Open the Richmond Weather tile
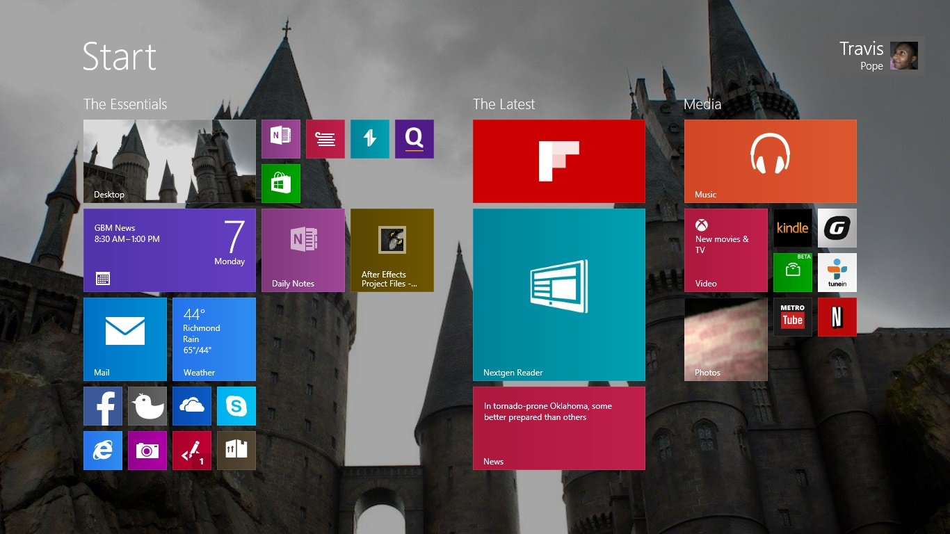This screenshot has width=950, height=534. point(214,339)
